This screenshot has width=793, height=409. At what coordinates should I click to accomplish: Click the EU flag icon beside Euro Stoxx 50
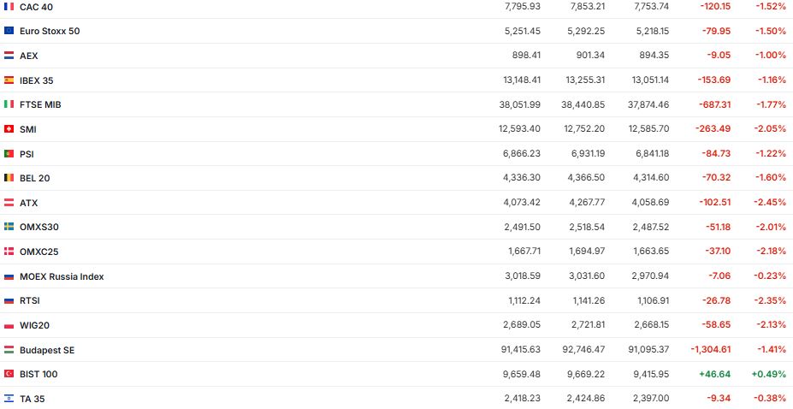(9, 31)
